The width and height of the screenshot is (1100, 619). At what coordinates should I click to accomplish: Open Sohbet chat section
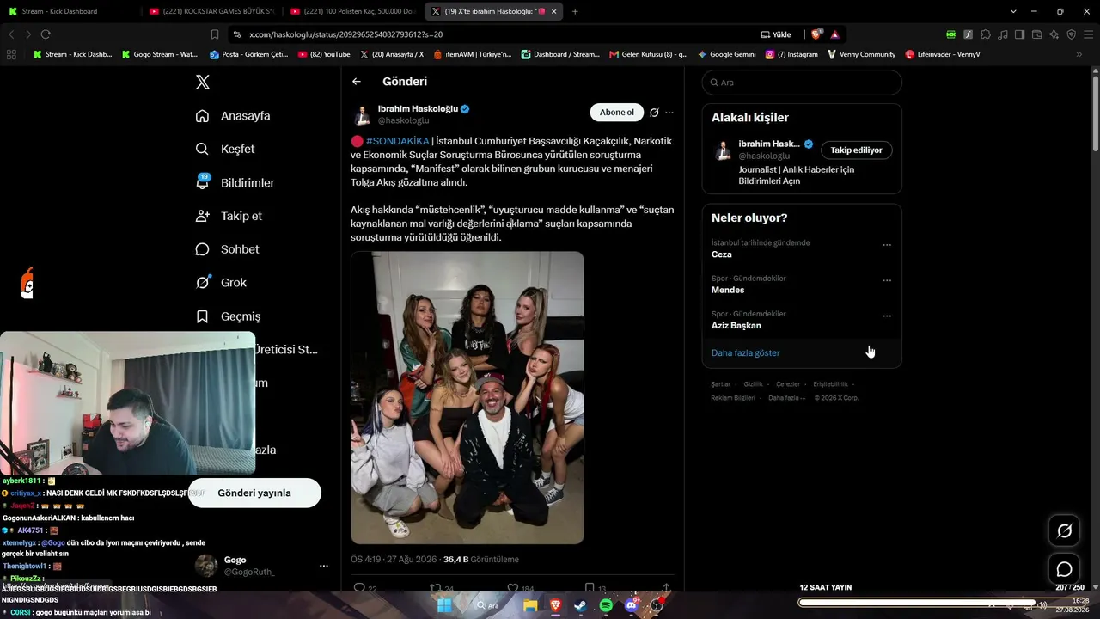(x=227, y=249)
